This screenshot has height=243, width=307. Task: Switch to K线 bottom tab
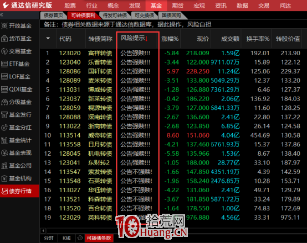[66, 238]
